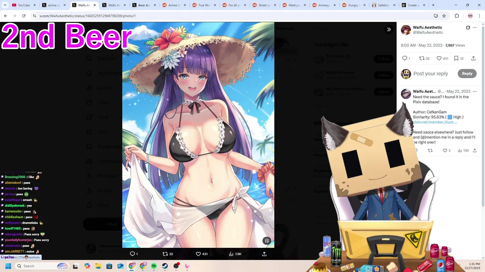Click the Waifu Aesthetic avatar in the side panel
The image size is (485, 272).
click(x=406, y=30)
